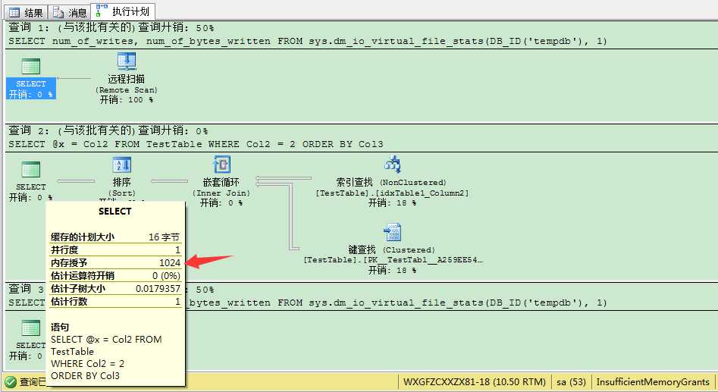Click the 估计运算符开销 0 (0%) row
Screen dimensions: 718x392
(115, 275)
